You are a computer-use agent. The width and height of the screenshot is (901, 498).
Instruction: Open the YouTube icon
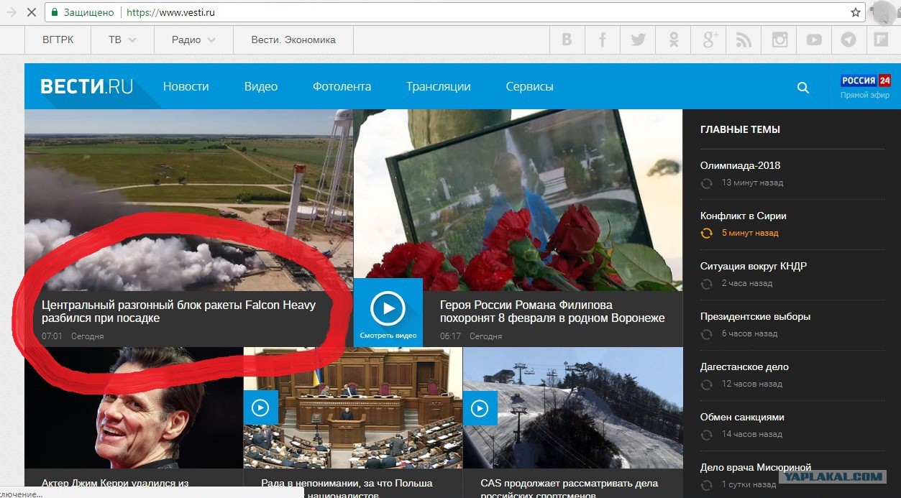814,40
